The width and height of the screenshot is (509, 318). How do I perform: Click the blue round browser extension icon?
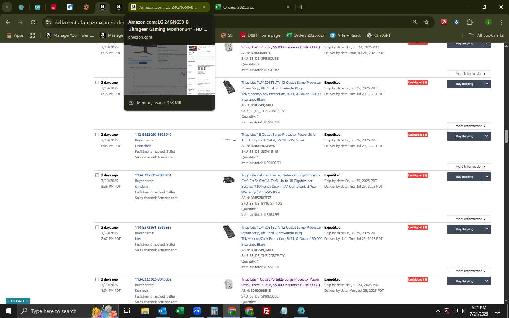pyautogui.click(x=457, y=22)
